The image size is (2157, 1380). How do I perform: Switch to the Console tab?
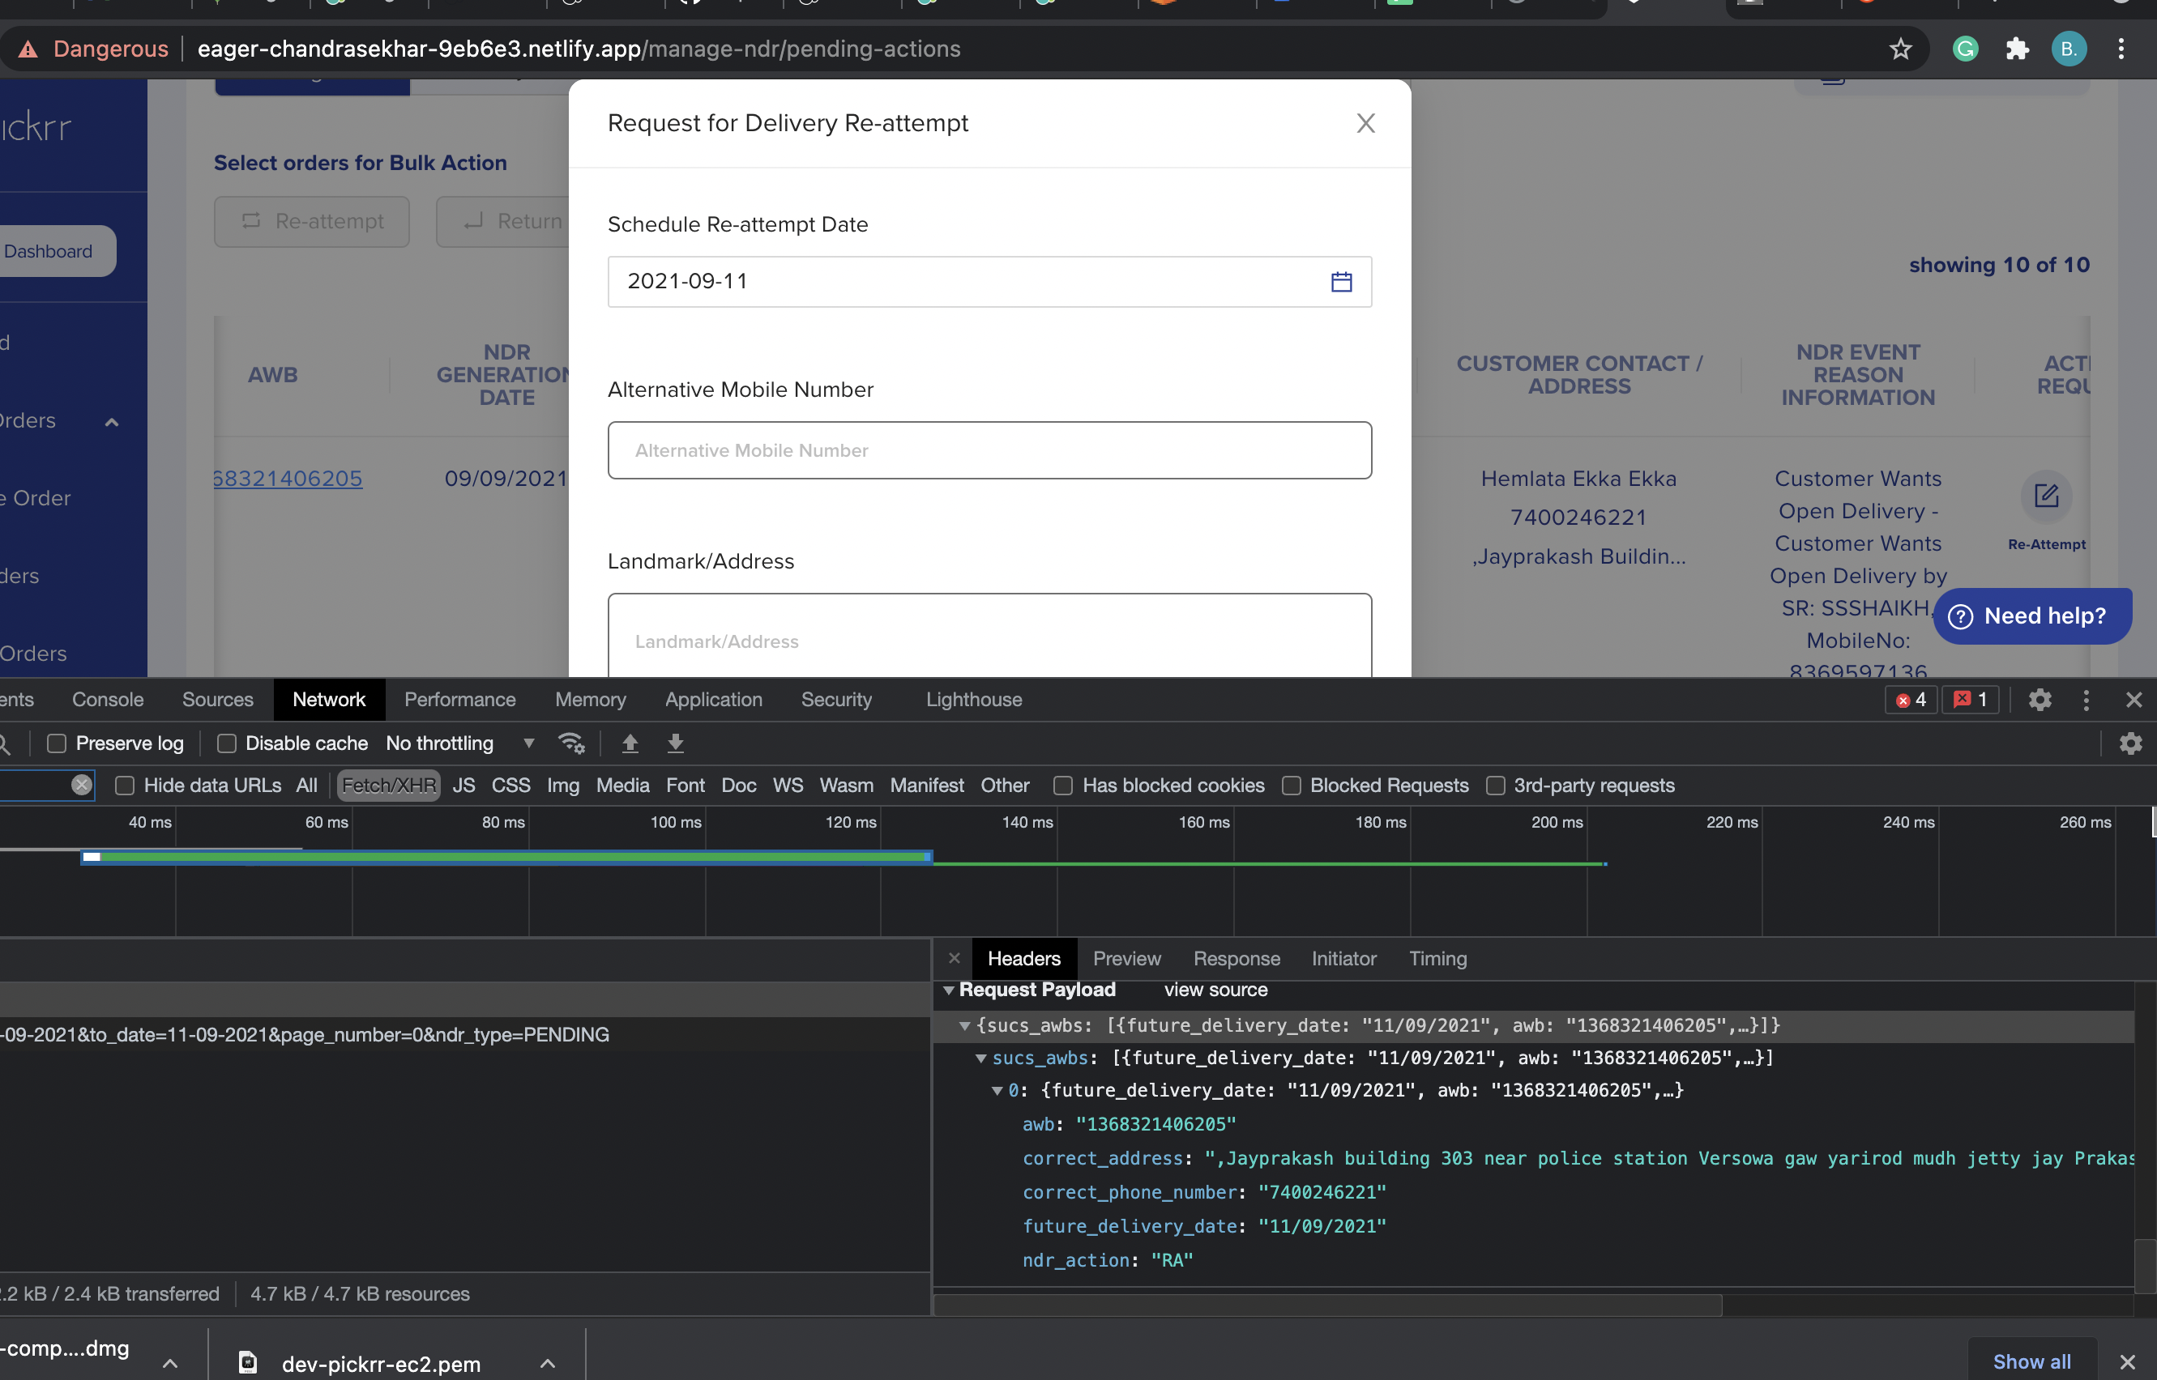pos(108,700)
